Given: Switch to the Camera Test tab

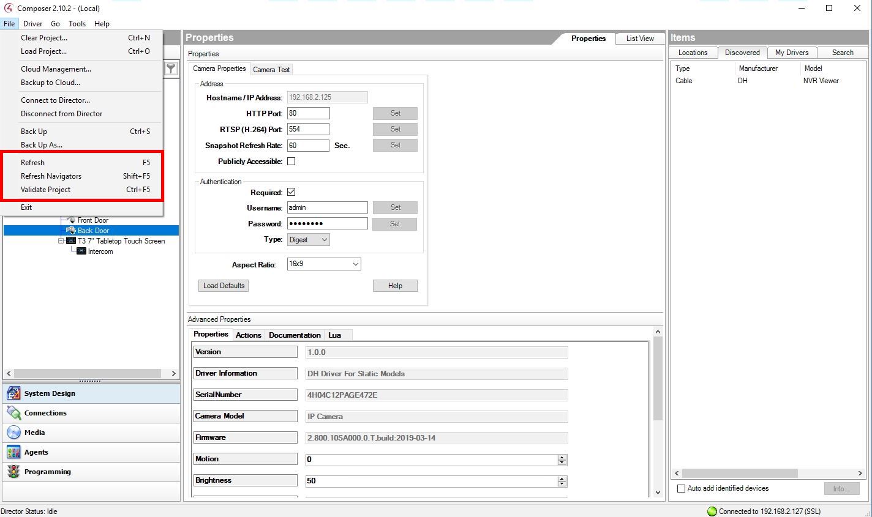Looking at the screenshot, I should (x=271, y=70).
